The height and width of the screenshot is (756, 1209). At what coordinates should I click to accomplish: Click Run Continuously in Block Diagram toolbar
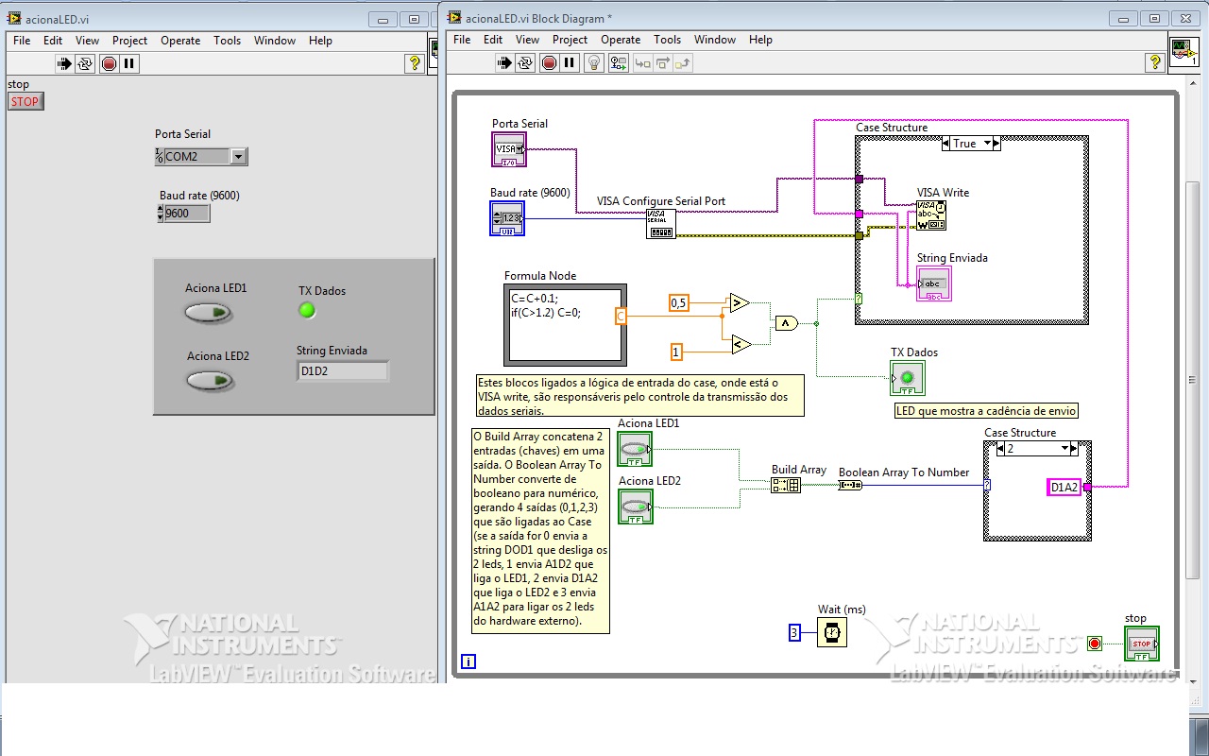pos(527,63)
